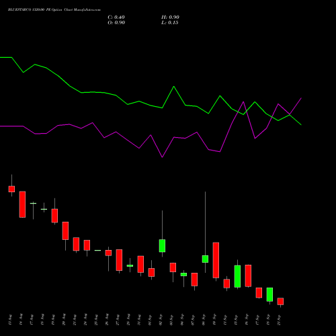The height and width of the screenshot is (336, 336).
Task: Click the 01 Sep date label
Action: [150, 320]
